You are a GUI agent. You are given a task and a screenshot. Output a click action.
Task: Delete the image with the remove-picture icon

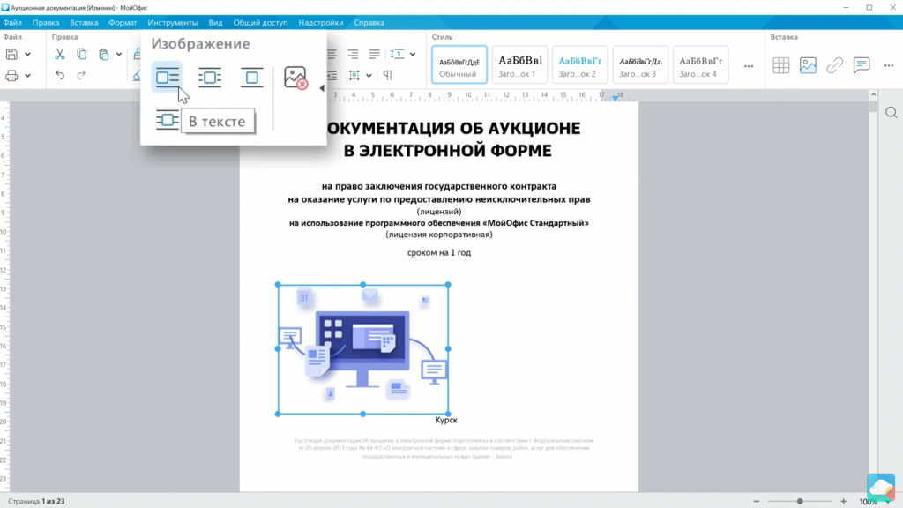pos(295,78)
